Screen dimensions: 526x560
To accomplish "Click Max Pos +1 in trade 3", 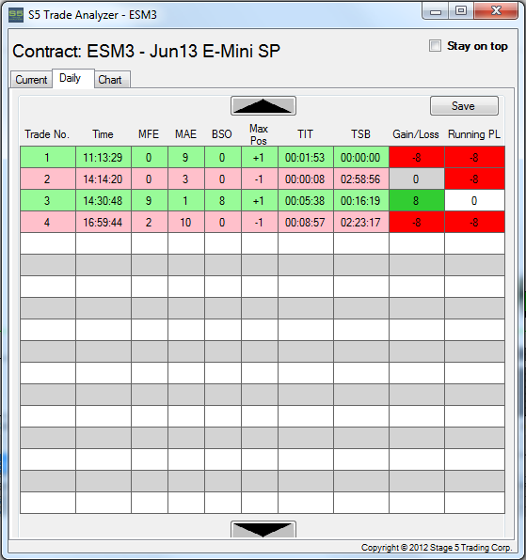I will point(260,200).
